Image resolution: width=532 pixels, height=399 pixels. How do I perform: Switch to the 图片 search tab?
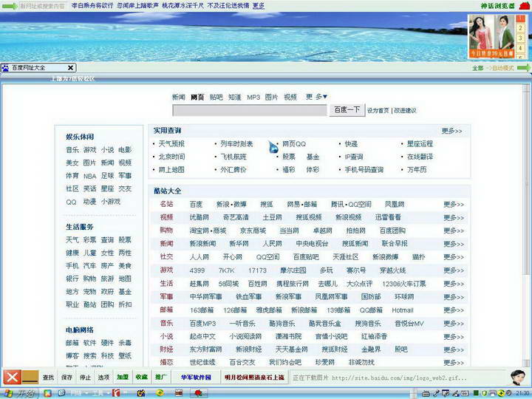pos(271,98)
